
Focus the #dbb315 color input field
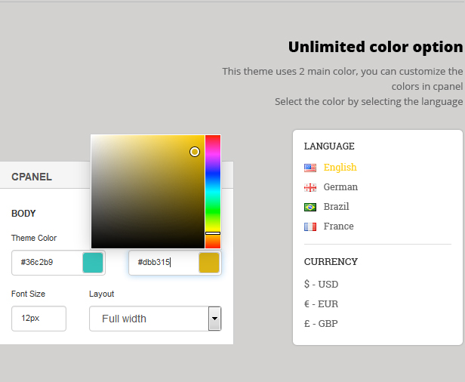click(x=175, y=263)
